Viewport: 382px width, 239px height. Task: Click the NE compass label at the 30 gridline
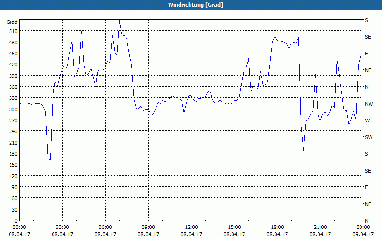pos(368,204)
